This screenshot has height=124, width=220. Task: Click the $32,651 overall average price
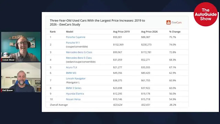click(x=146, y=105)
